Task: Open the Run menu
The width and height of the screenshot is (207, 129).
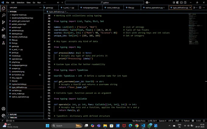Action: pyautogui.click(x=39, y=2)
